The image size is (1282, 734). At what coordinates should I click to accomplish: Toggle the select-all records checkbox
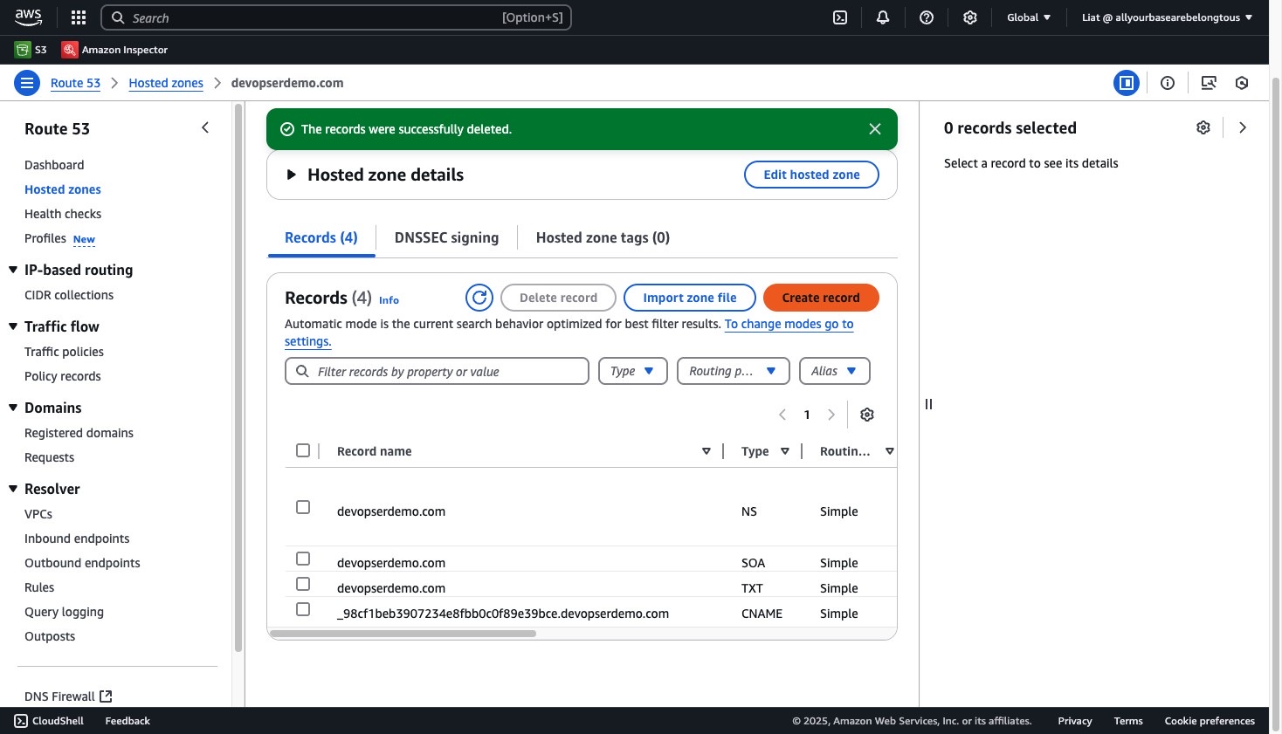pyautogui.click(x=303, y=450)
